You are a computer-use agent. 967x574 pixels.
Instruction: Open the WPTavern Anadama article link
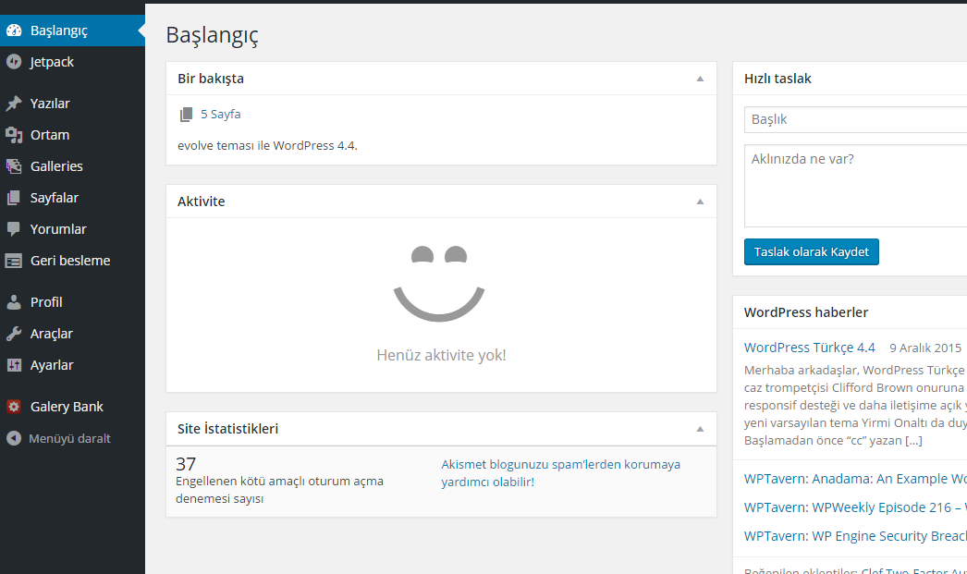[855, 479]
